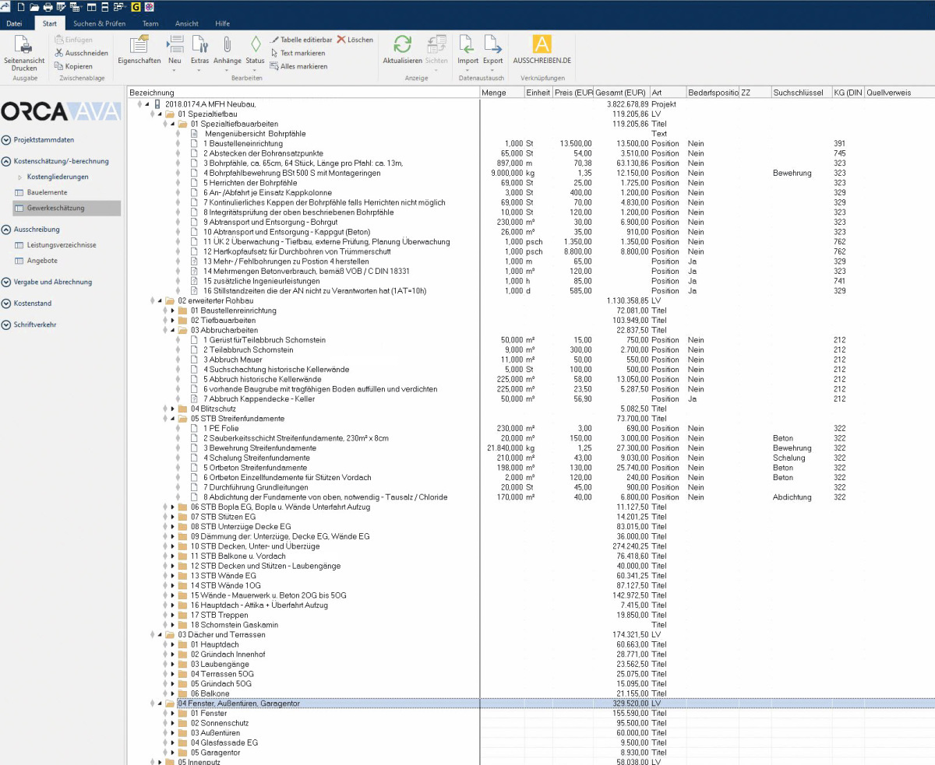
Task: Click the Angebote table icon in sidebar
Action: [20, 261]
